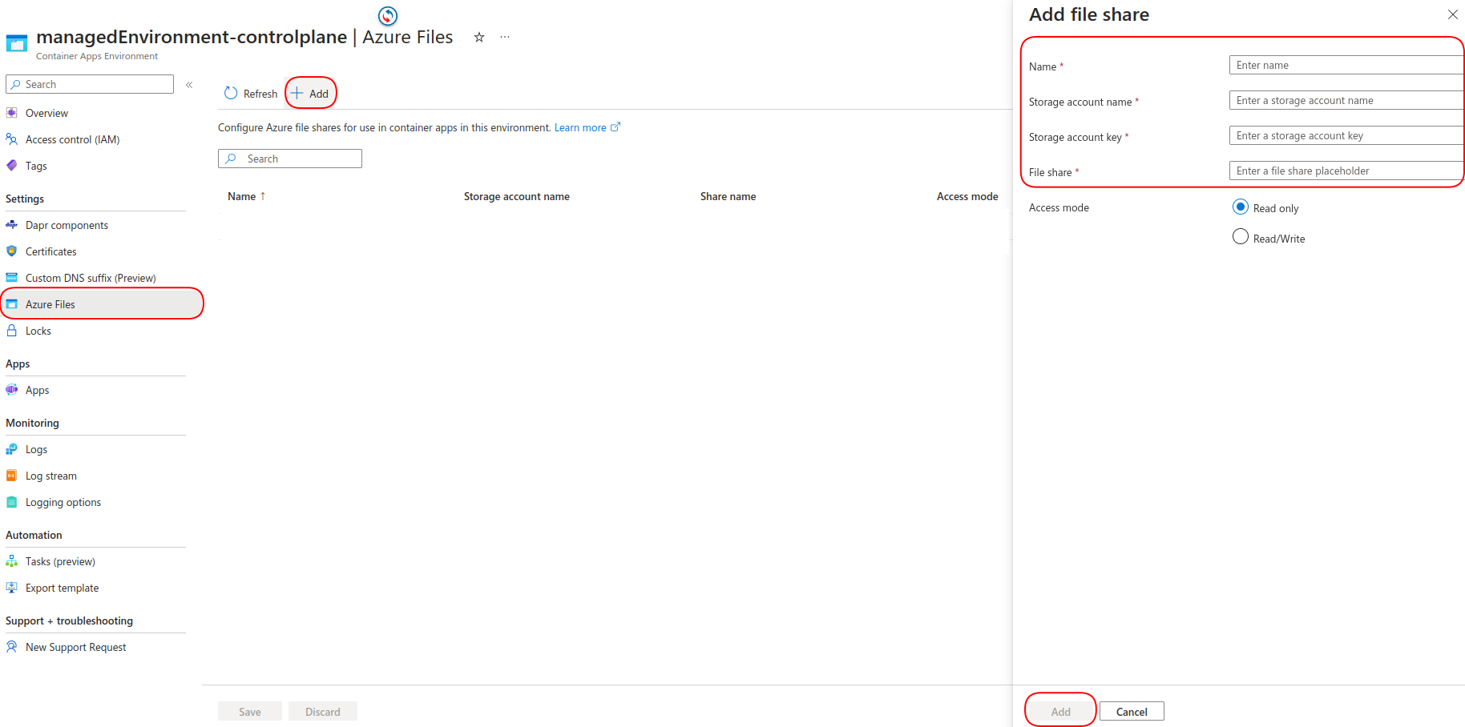Open Certificates settings
The width and height of the screenshot is (1465, 727).
pos(51,251)
